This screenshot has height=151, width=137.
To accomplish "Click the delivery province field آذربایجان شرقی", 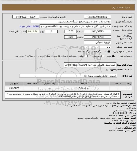I will click(98, 42).
